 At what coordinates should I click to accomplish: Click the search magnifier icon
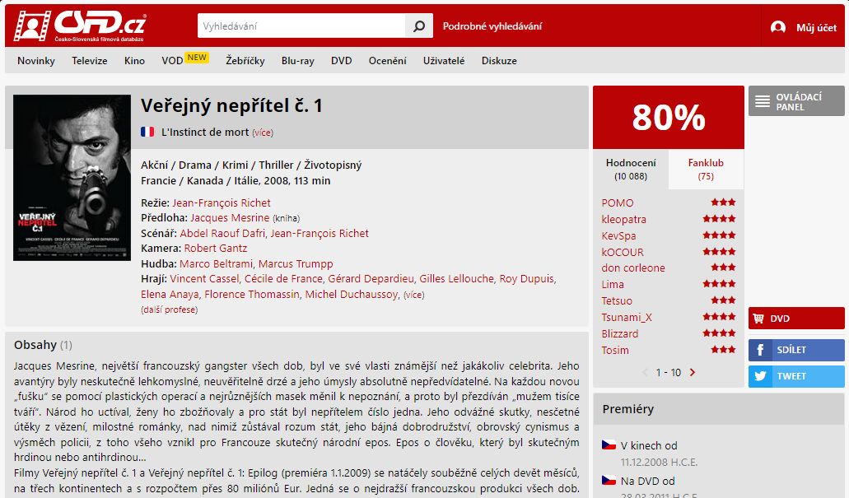pos(418,26)
